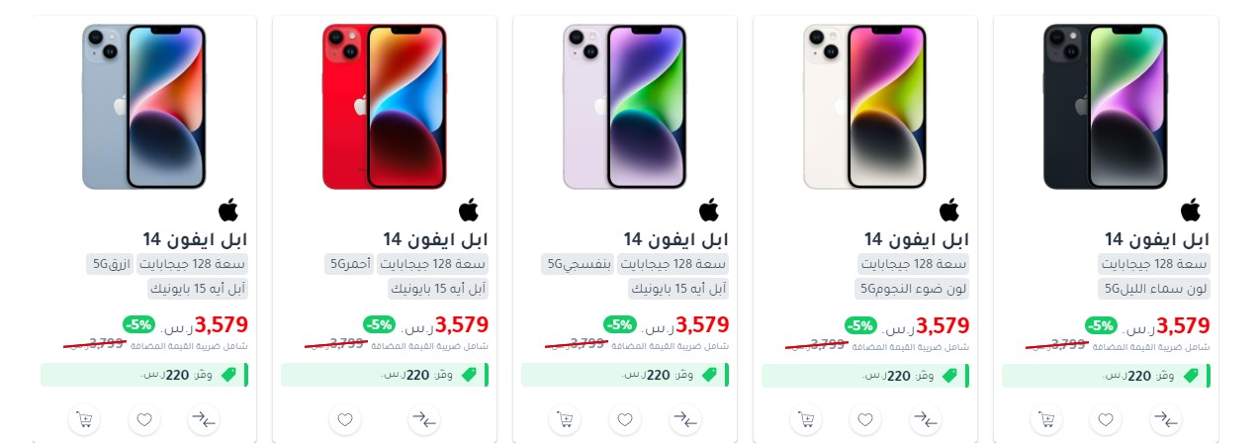The image size is (1258, 443).
Task: Add the blue iPhone 14 to cart
Action: (85, 419)
